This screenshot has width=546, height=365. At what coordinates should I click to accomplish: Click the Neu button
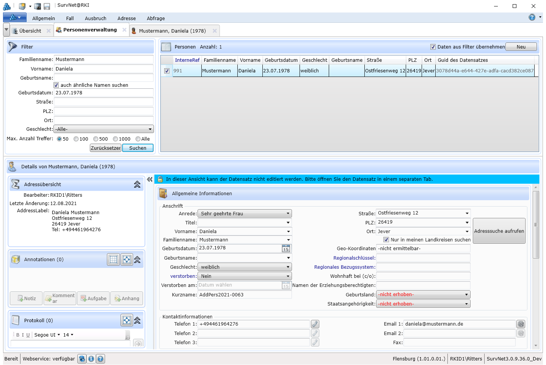point(521,47)
